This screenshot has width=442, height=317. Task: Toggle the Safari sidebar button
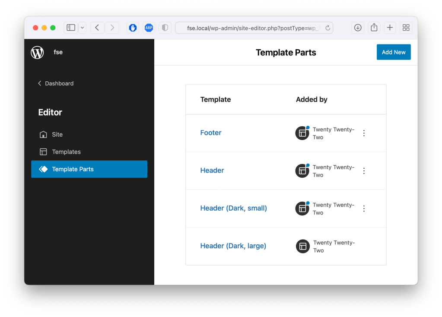click(71, 28)
